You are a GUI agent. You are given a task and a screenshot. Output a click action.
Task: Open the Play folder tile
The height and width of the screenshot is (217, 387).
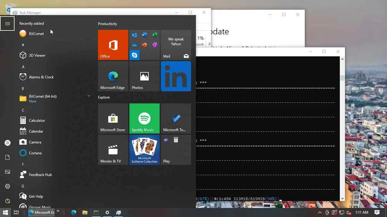coord(176,150)
